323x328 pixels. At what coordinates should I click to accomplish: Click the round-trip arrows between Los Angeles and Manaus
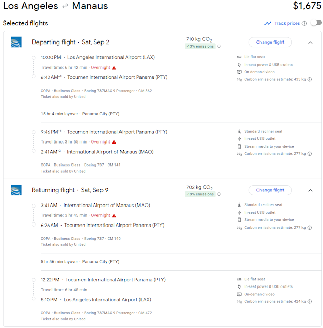pos(65,6)
